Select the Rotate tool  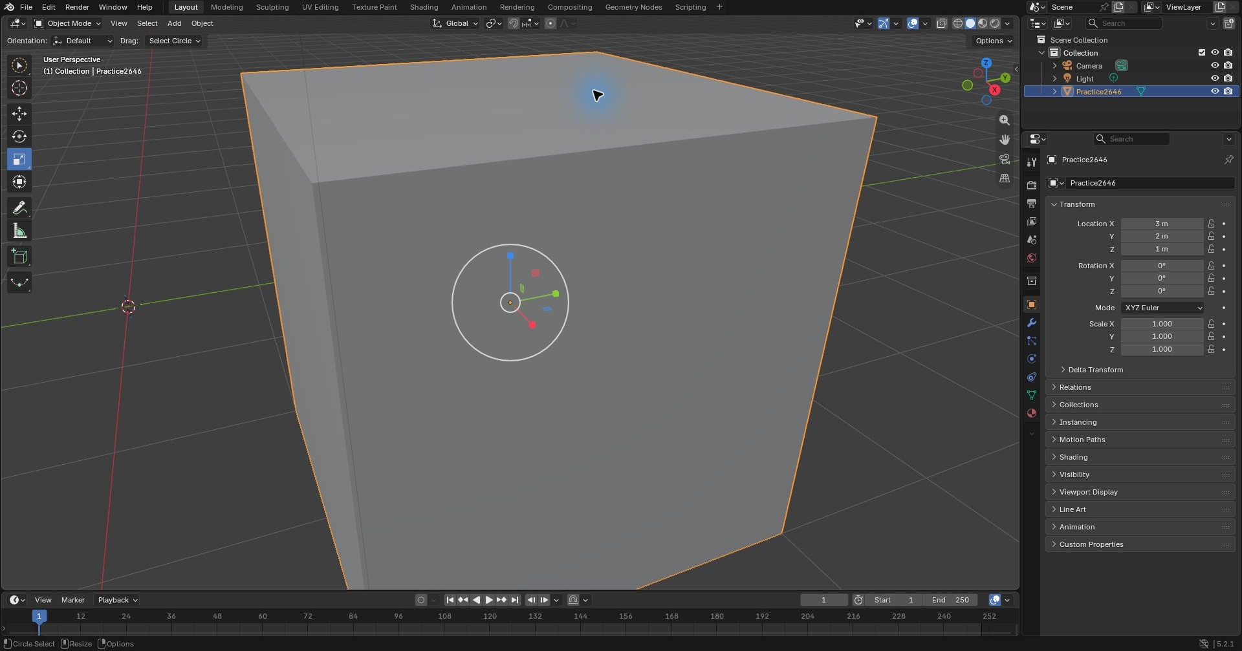19,136
